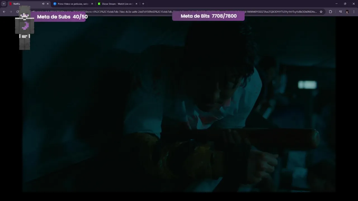Image resolution: width=358 pixels, height=201 pixels.
Task: Go forward to the next page
Action: 11,12
